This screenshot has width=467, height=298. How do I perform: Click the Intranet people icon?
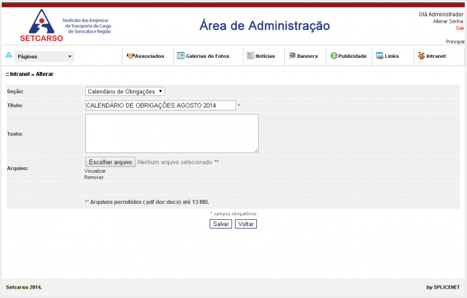[x=421, y=56]
